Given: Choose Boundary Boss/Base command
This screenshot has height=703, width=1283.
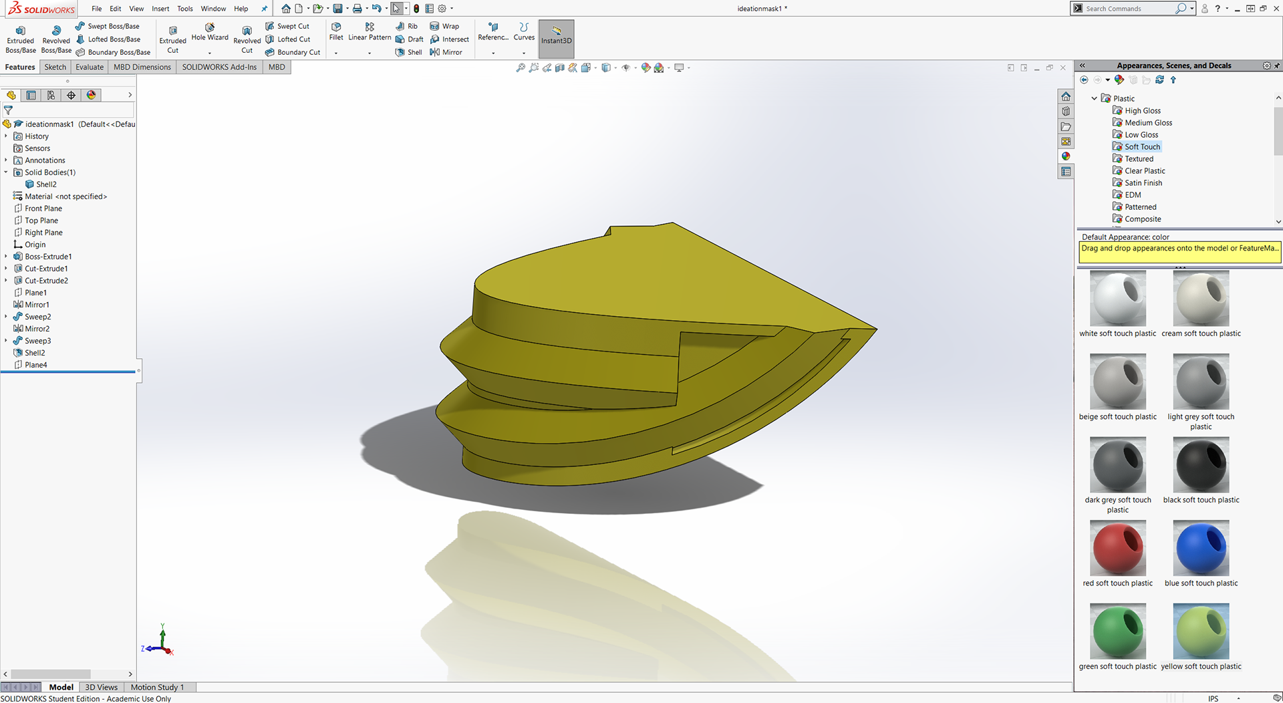Looking at the screenshot, I should tap(113, 52).
